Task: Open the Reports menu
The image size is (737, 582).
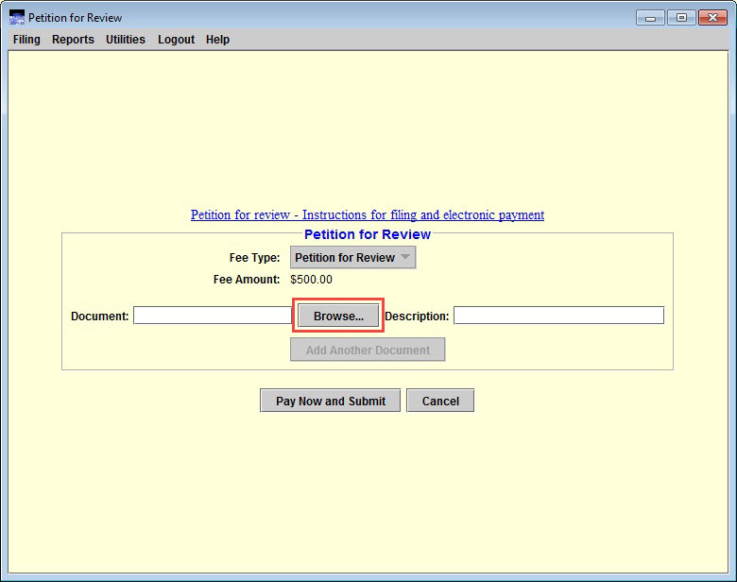Action: pos(73,40)
